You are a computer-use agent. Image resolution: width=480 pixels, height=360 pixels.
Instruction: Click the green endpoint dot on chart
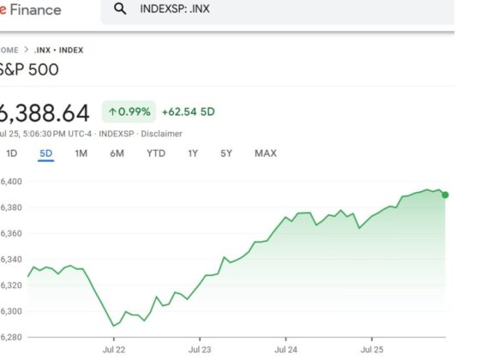tap(445, 195)
